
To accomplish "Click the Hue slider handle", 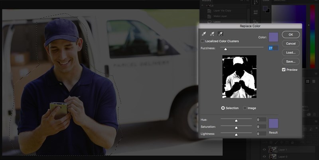I will click(236, 121).
